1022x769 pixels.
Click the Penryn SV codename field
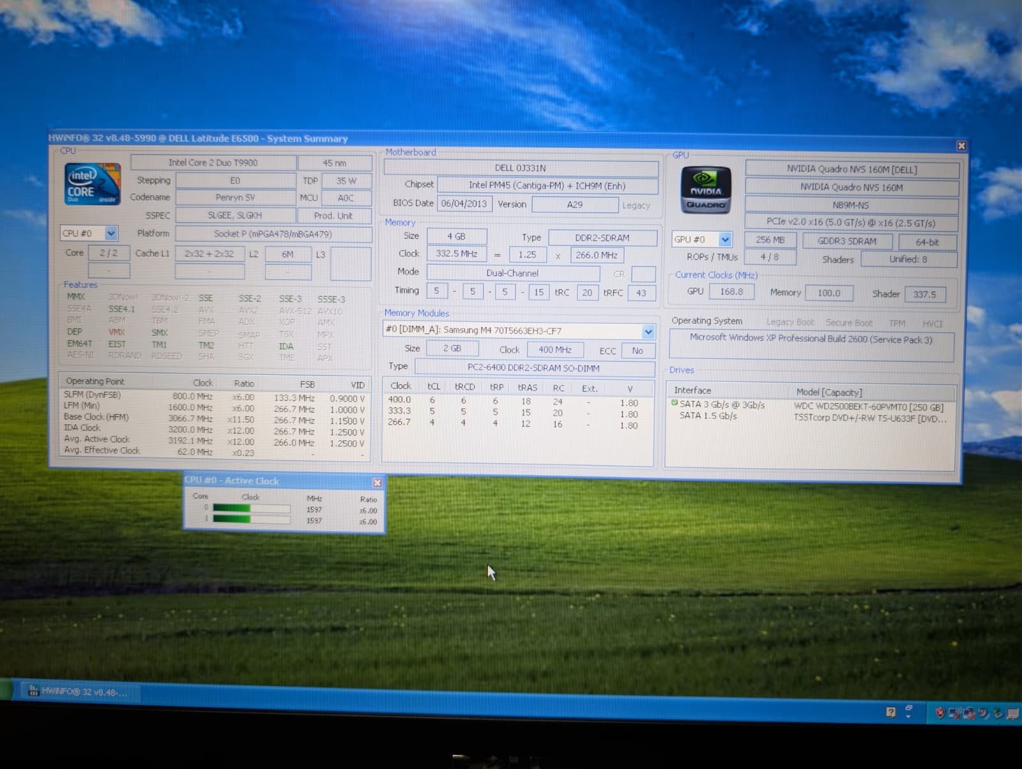[235, 198]
